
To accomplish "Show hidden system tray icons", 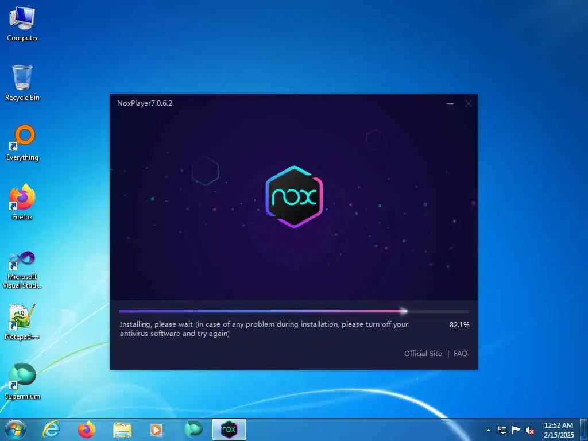I will click(488, 430).
